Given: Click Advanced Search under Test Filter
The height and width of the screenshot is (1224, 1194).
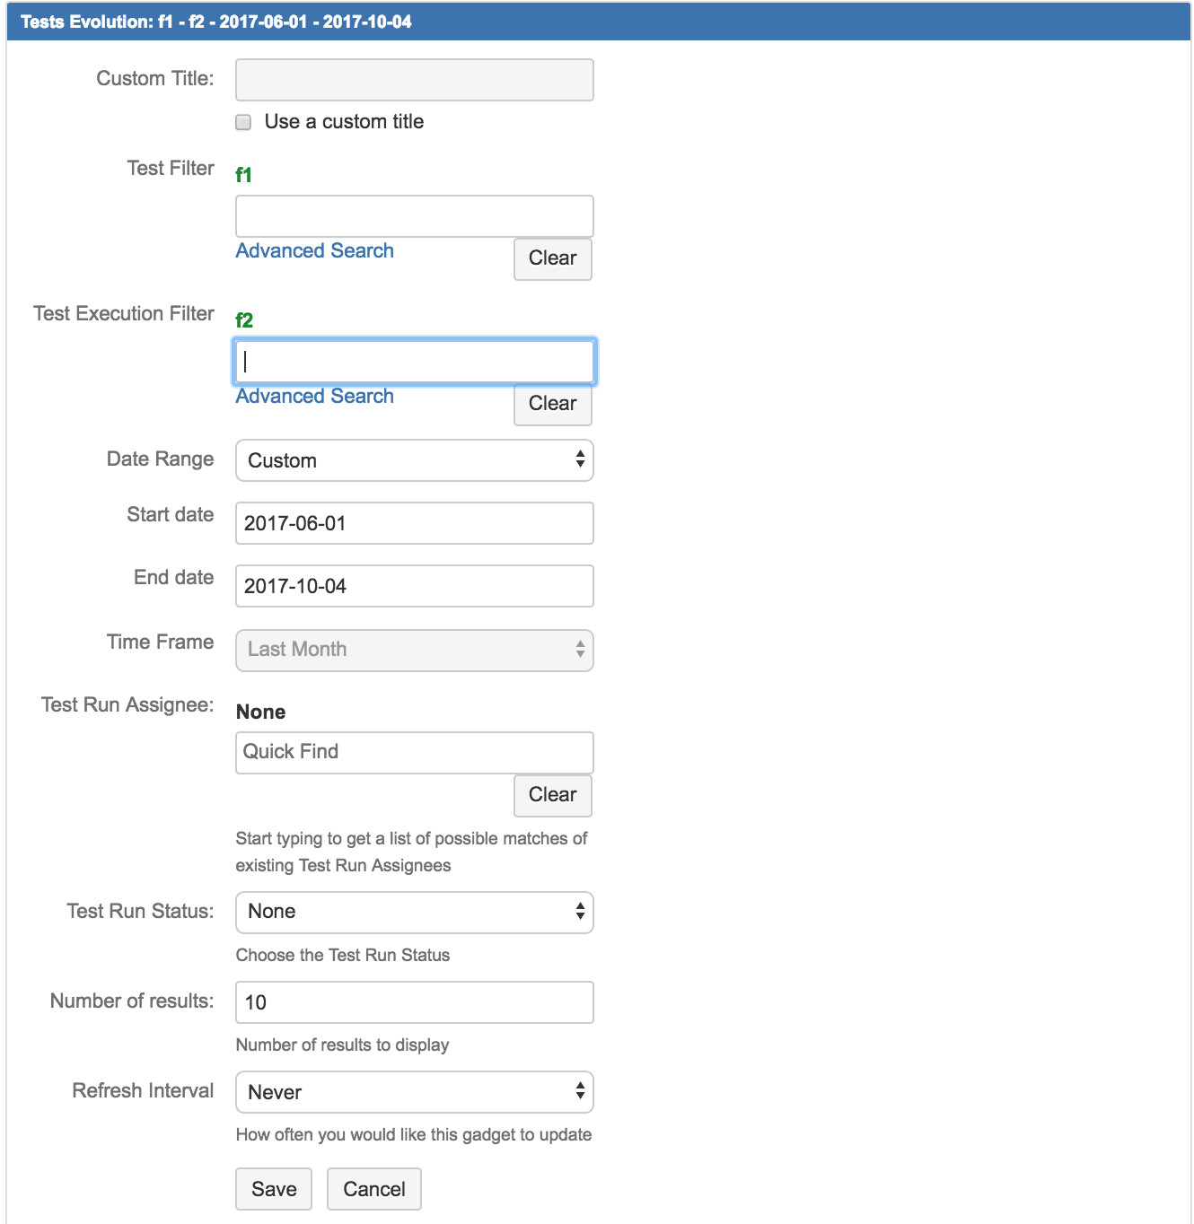Looking at the screenshot, I should point(315,250).
